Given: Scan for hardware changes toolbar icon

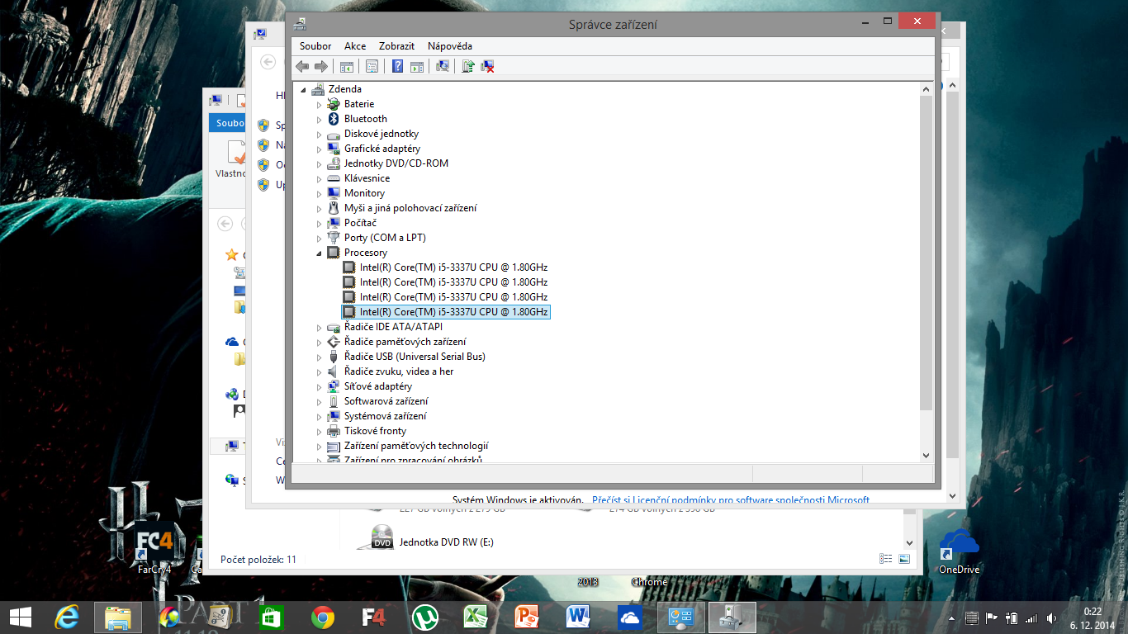Looking at the screenshot, I should (443, 67).
